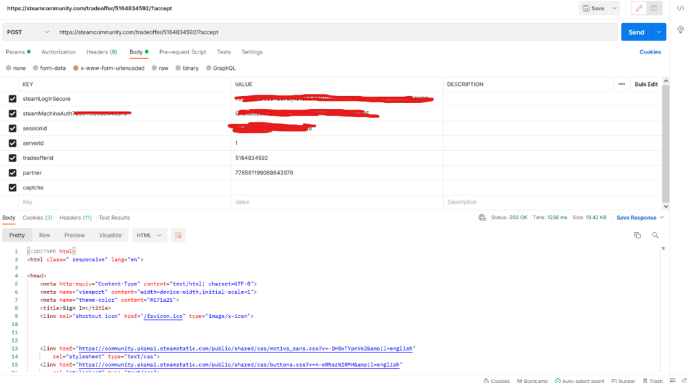Search the response with magnifier icon
The image size is (687, 383).
coord(655,235)
